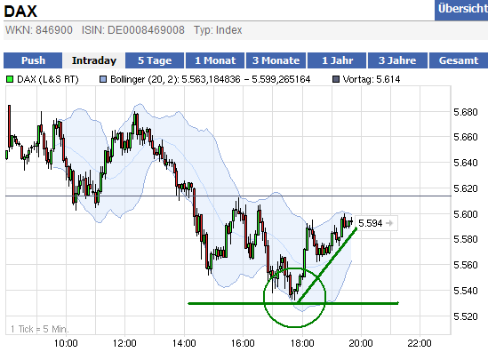Switch to the Push tab
Image resolution: width=488 pixels, height=352 pixels.
33,60
